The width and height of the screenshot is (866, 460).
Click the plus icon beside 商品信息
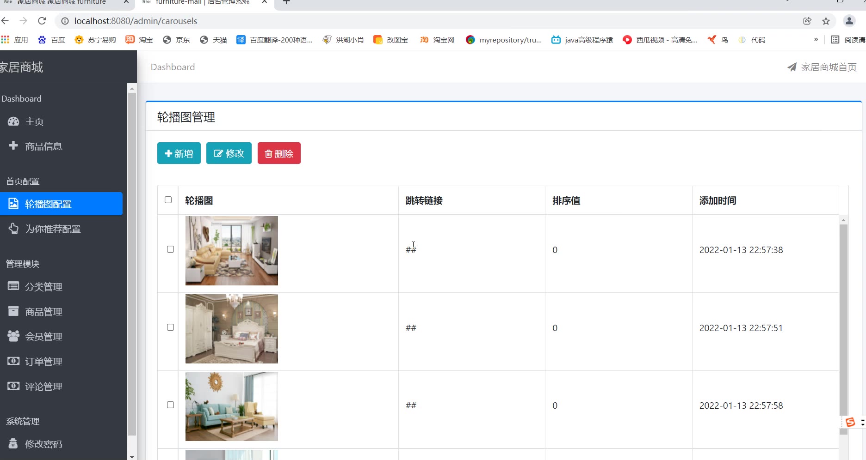[13, 146]
